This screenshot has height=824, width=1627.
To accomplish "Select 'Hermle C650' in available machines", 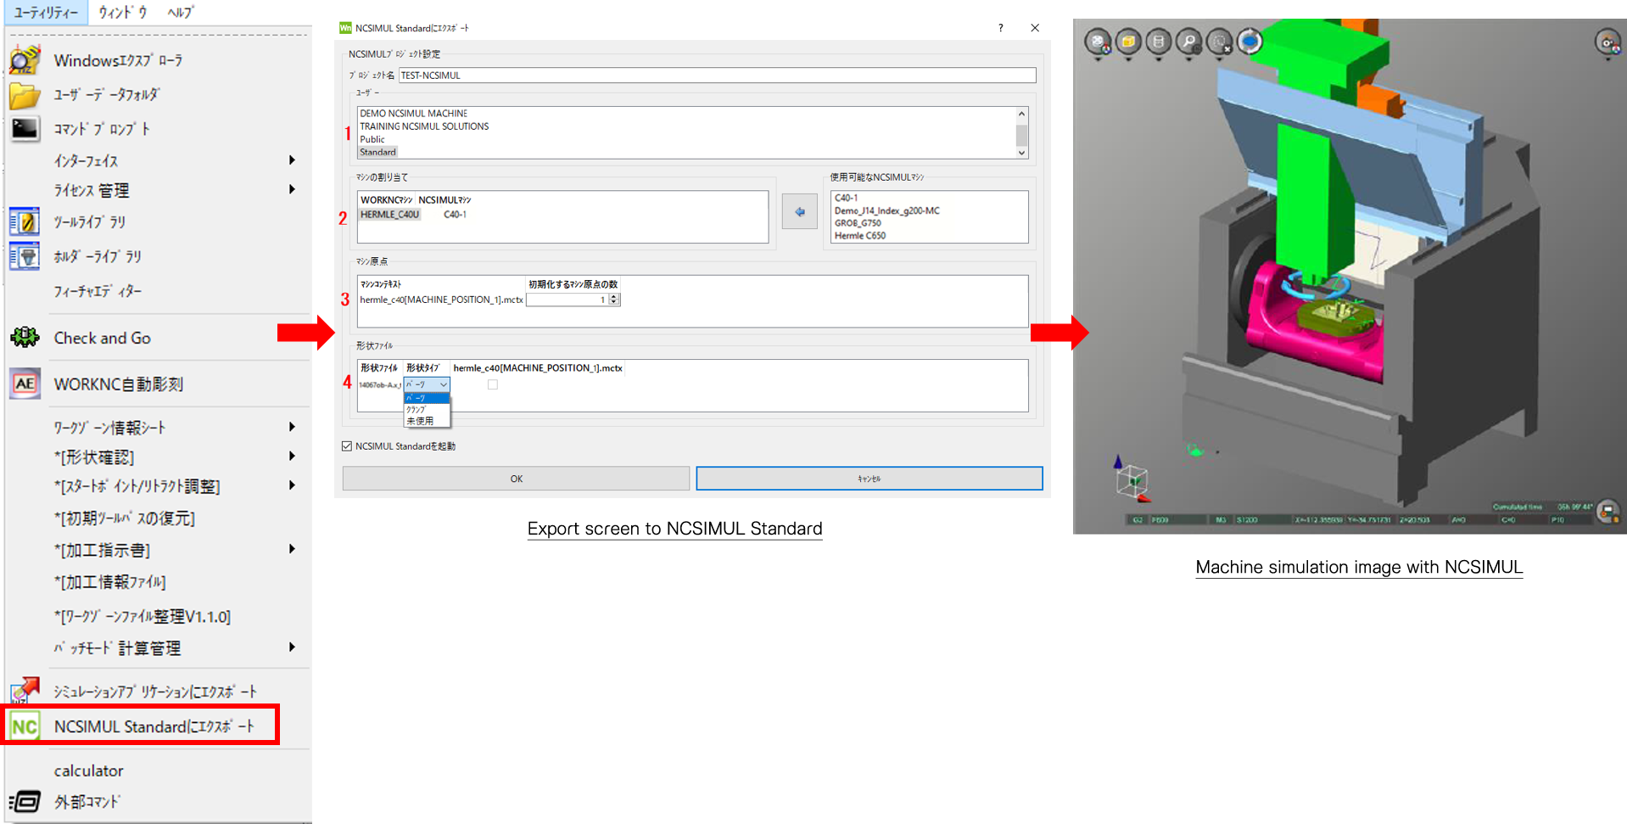I will (x=859, y=236).
